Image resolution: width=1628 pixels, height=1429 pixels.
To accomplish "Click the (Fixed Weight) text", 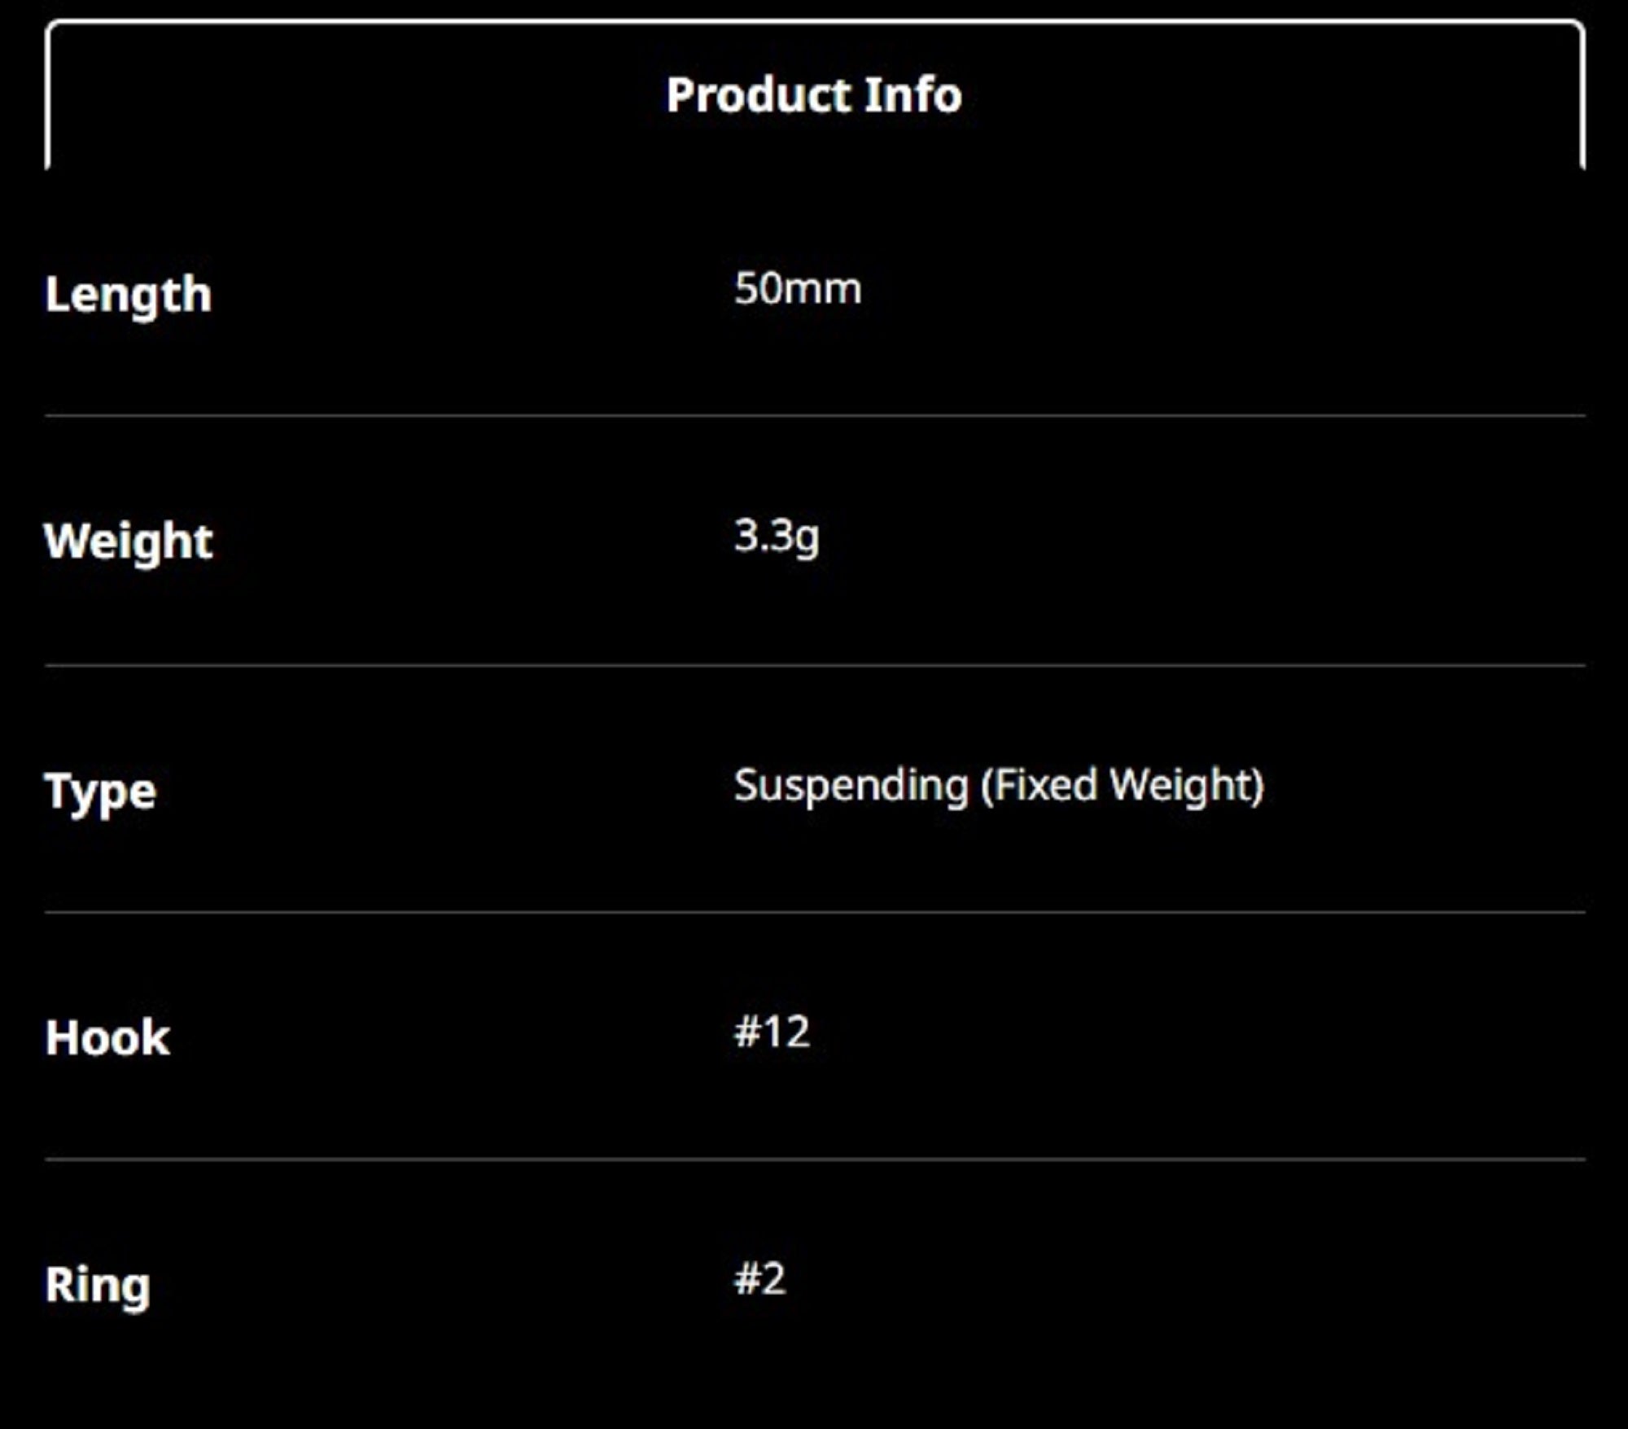I will [1123, 786].
